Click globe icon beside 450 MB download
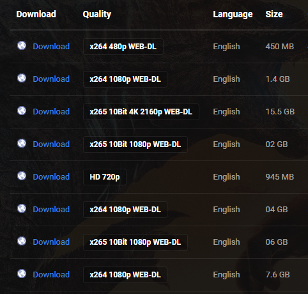The image size is (308, 294). (x=22, y=45)
